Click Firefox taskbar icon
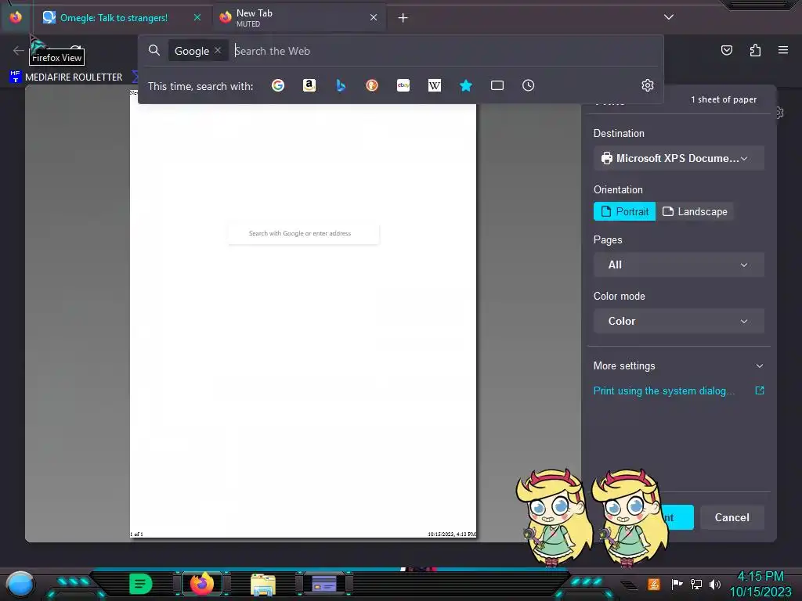Image resolution: width=802 pixels, height=601 pixels. 202,583
